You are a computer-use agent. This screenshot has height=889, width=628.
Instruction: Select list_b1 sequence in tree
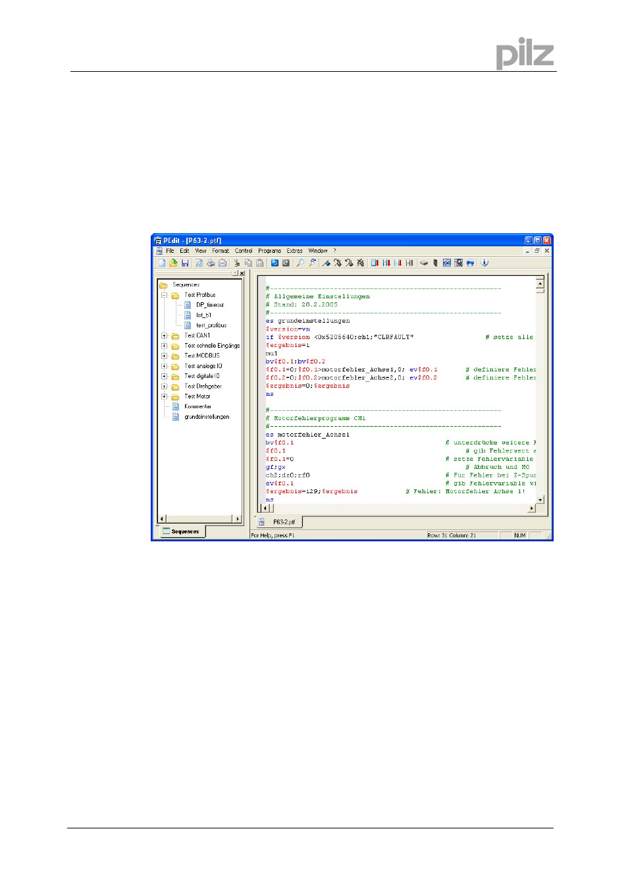tap(203, 315)
